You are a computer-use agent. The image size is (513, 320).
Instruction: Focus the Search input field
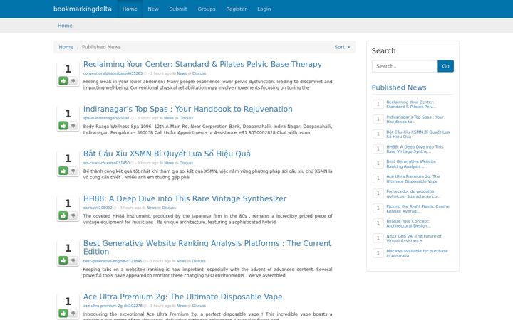405,66
